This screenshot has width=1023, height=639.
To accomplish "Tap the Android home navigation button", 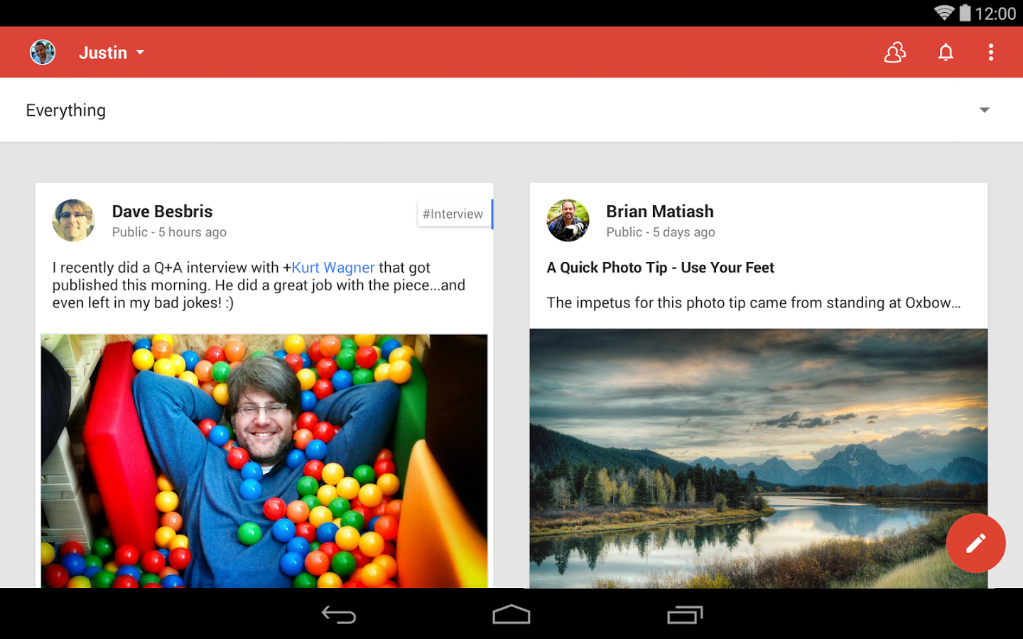I will [511, 615].
